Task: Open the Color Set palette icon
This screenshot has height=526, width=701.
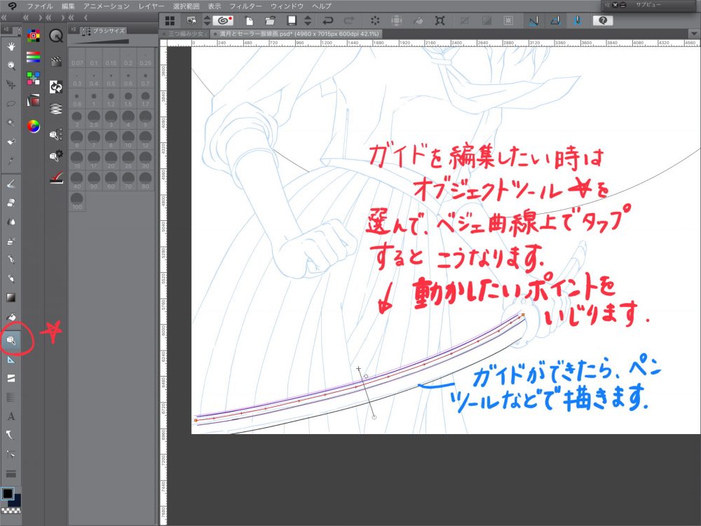Action: tap(33, 35)
